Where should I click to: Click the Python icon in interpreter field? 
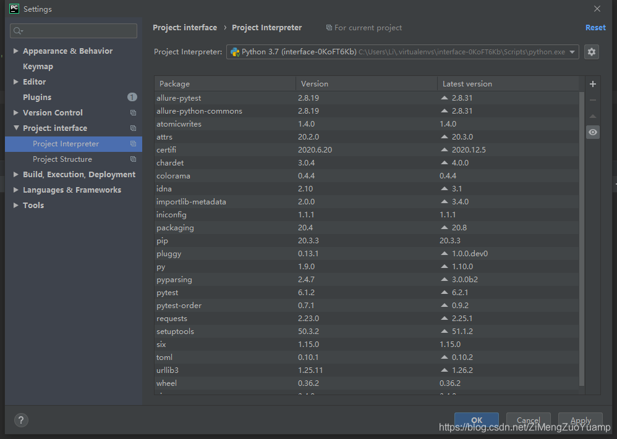[x=236, y=52]
